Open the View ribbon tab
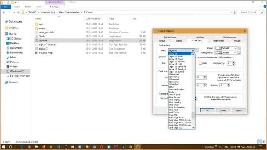The width and height of the screenshot is (267, 150). click(x=39, y=7)
